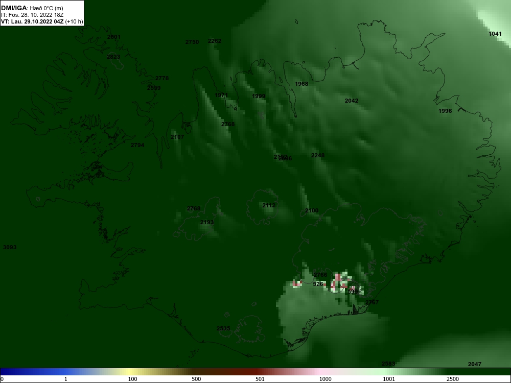
Task: Click the color scale label 2500
Action: point(453,379)
